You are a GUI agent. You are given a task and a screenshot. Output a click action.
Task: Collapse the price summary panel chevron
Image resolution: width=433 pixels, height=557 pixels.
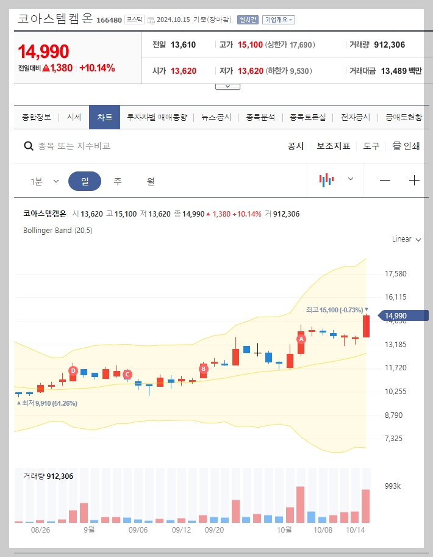(227, 85)
